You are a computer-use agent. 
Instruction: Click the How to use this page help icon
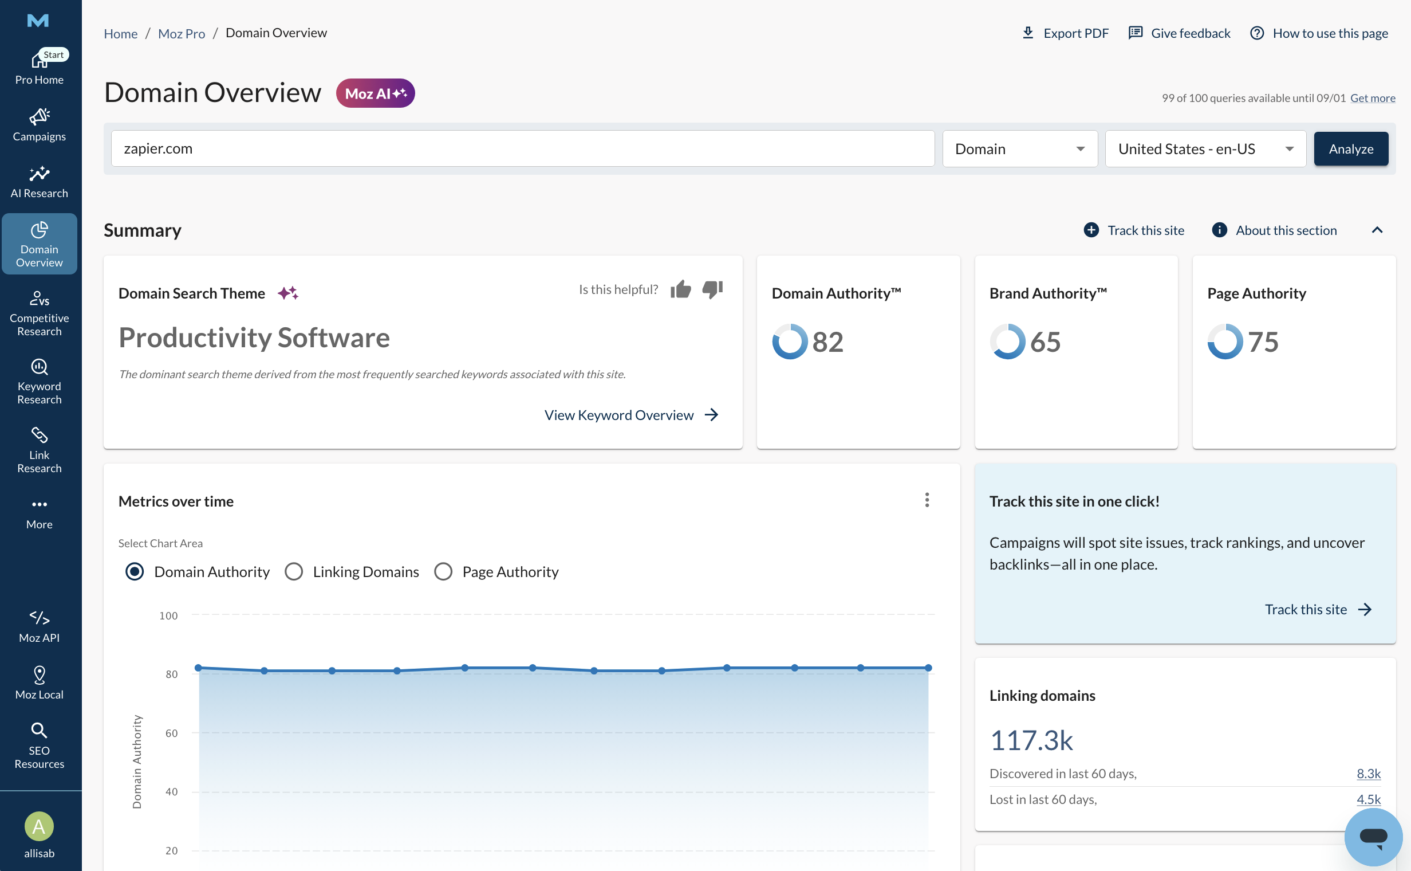coord(1258,33)
